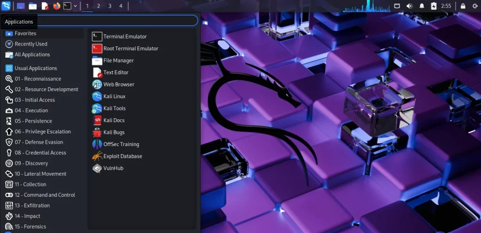
Task: Open the 13 - Exfiltration category
Action: [x=43, y=206]
